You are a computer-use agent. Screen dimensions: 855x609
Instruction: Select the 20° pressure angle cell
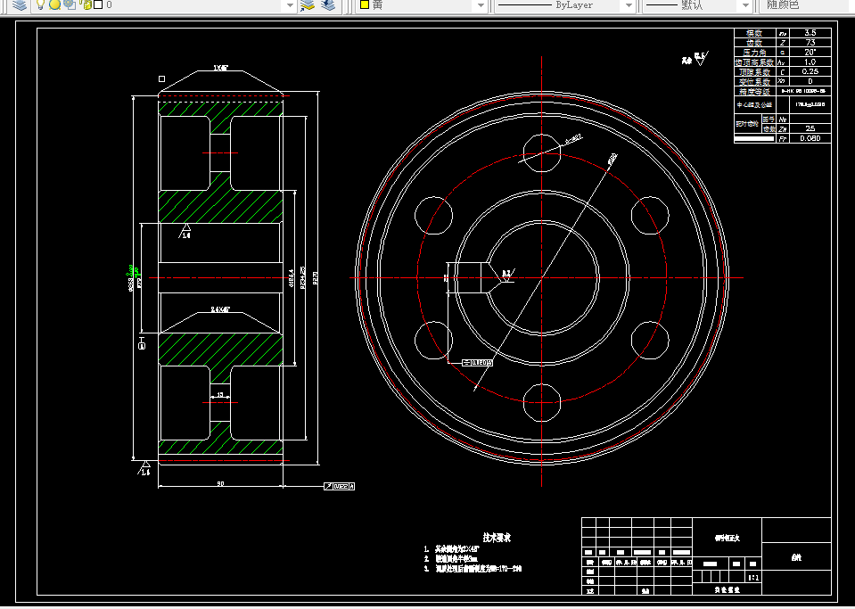[x=810, y=53]
